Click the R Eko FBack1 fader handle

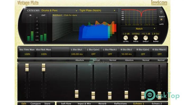(x=159, y=96)
